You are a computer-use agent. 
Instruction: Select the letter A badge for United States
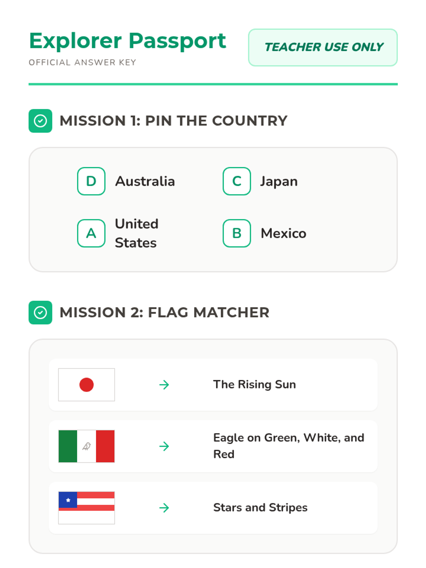(x=91, y=233)
